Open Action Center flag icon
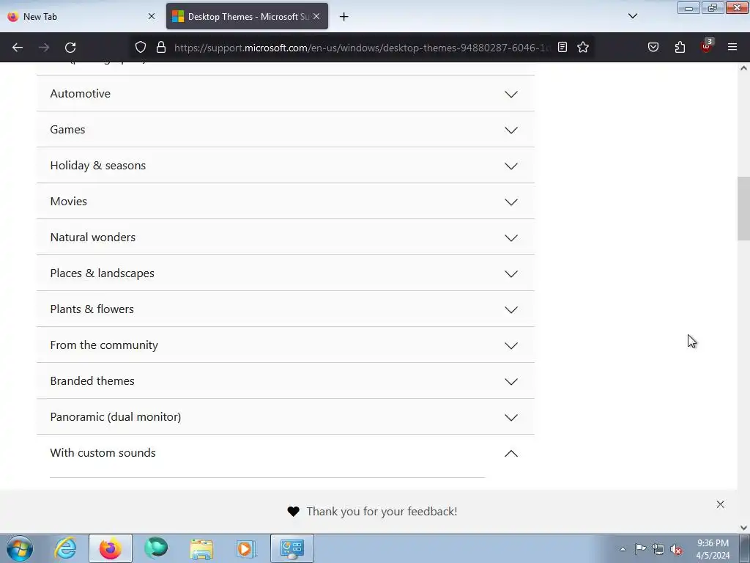Image resolution: width=750 pixels, height=563 pixels. [640, 548]
